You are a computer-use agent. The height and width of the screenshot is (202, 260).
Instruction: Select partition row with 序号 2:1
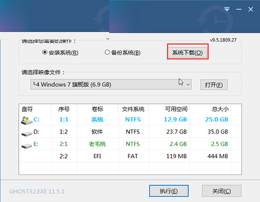coord(130,144)
